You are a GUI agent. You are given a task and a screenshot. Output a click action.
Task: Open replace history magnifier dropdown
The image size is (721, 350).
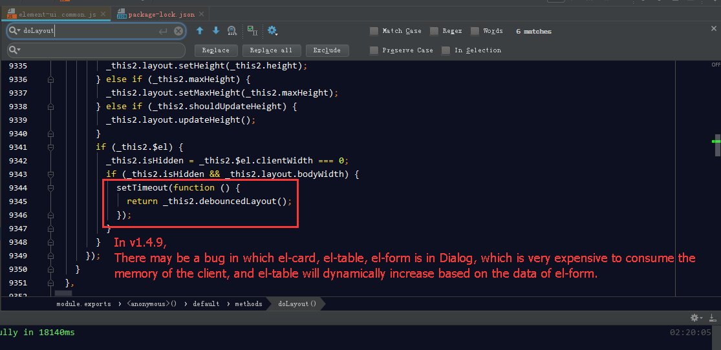click(x=15, y=50)
